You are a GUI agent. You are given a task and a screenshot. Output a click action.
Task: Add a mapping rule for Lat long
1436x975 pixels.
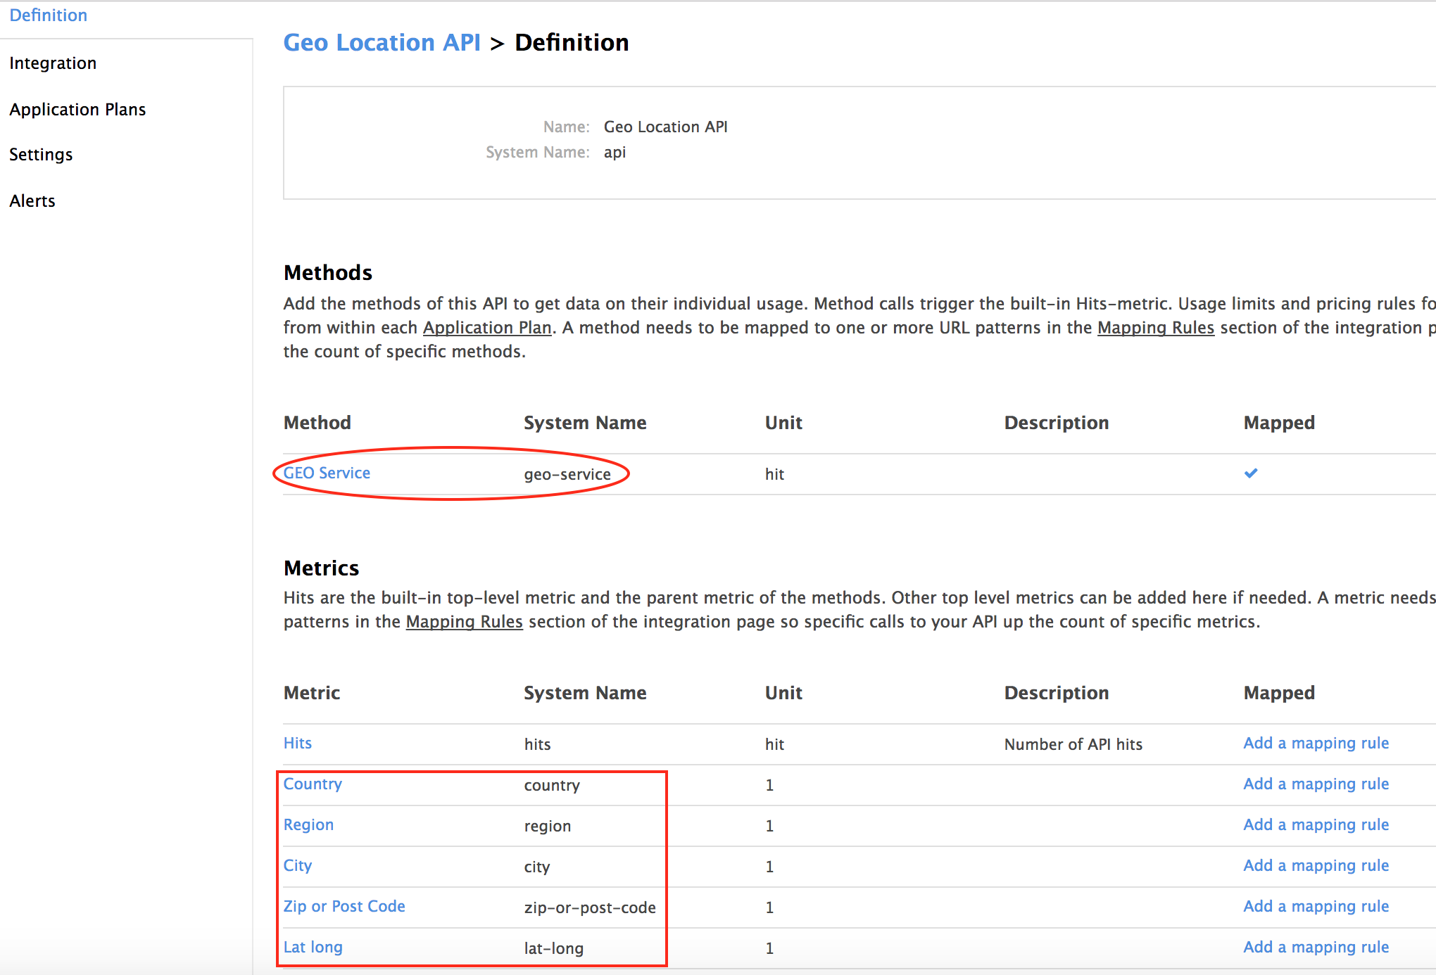click(x=1316, y=948)
